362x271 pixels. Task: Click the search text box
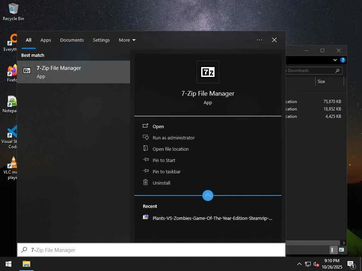151,250
